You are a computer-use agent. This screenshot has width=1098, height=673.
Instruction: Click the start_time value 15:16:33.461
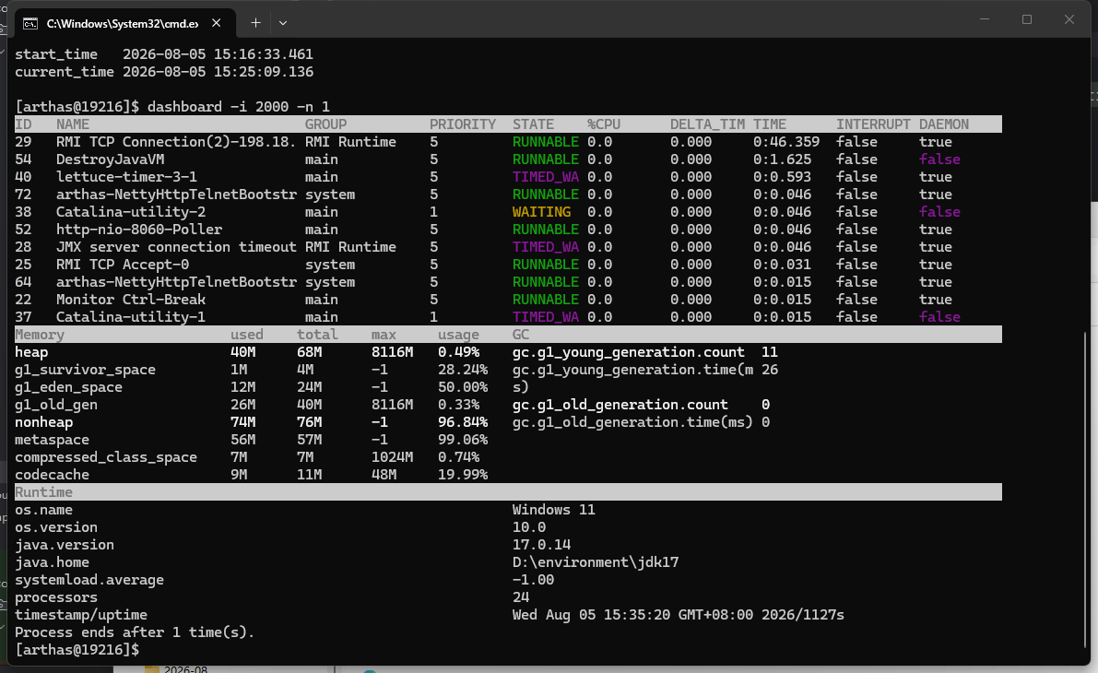[264, 53]
